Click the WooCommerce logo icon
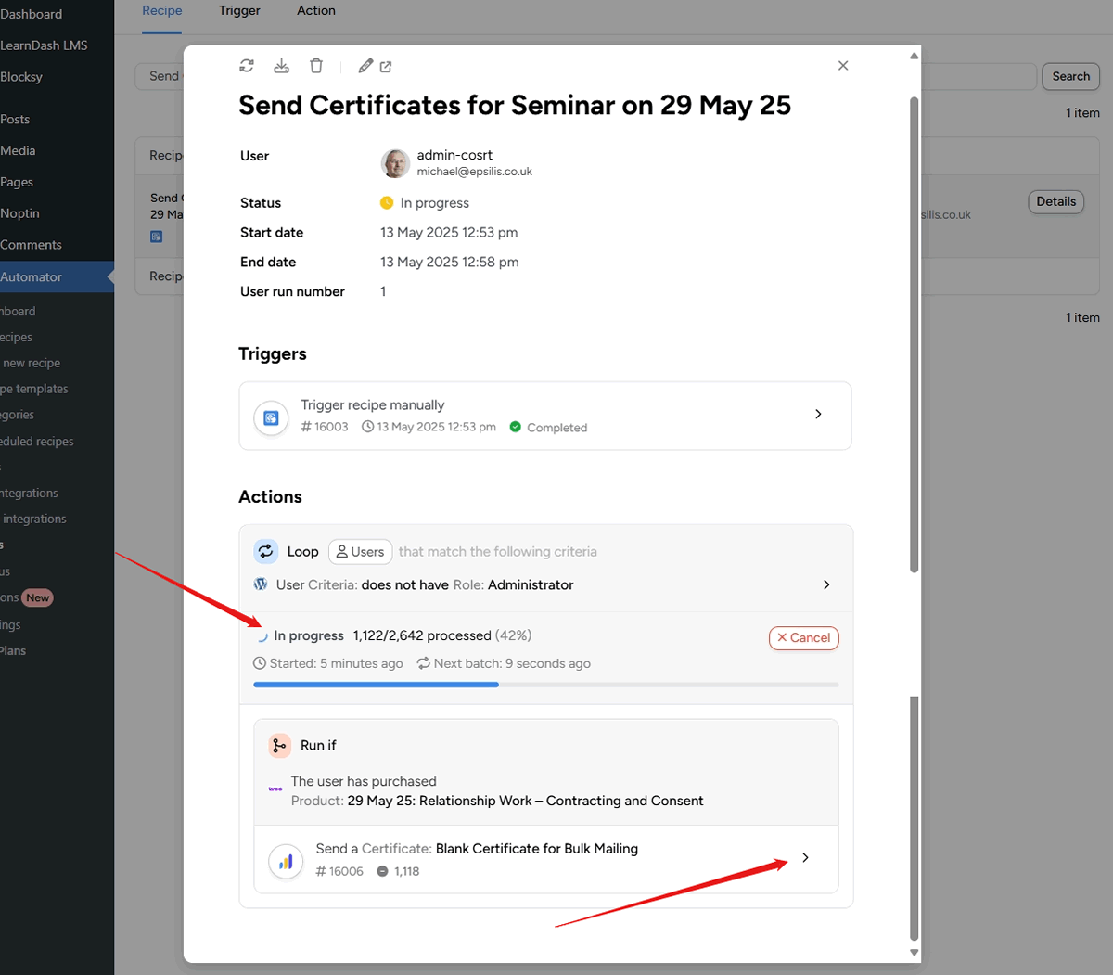Screen dimensions: 1113x975 click(275, 789)
